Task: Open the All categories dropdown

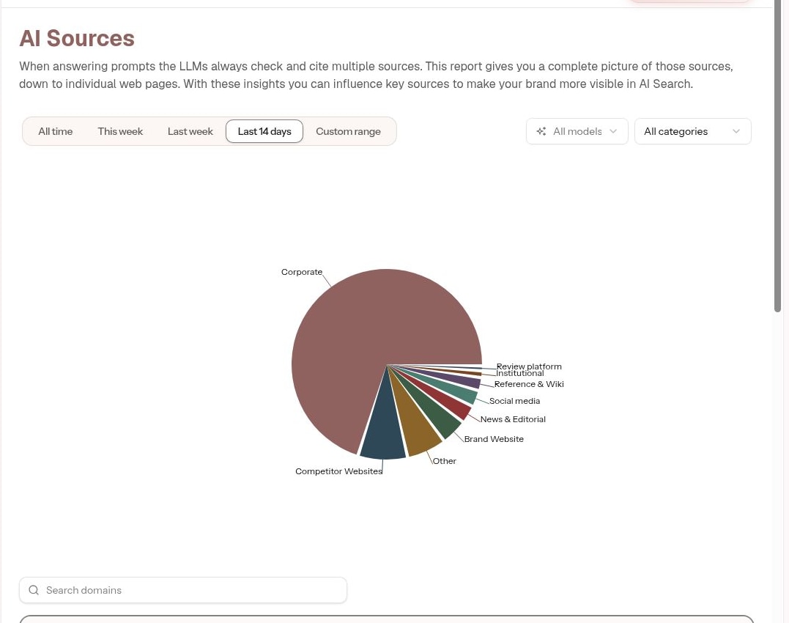Action: pos(693,131)
